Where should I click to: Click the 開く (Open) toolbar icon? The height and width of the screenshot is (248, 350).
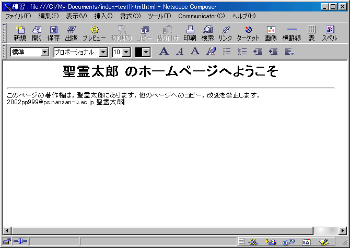click(x=37, y=33)
